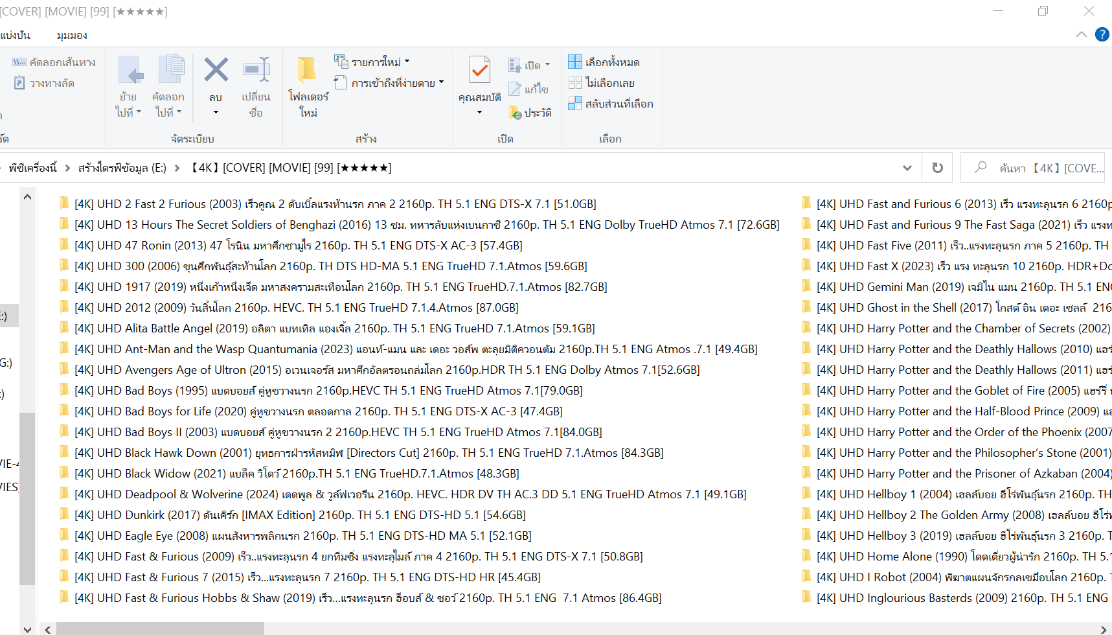Expand the Copy to (คัดลอกไปที่) dropdown arrow

(x=179, y=111)
